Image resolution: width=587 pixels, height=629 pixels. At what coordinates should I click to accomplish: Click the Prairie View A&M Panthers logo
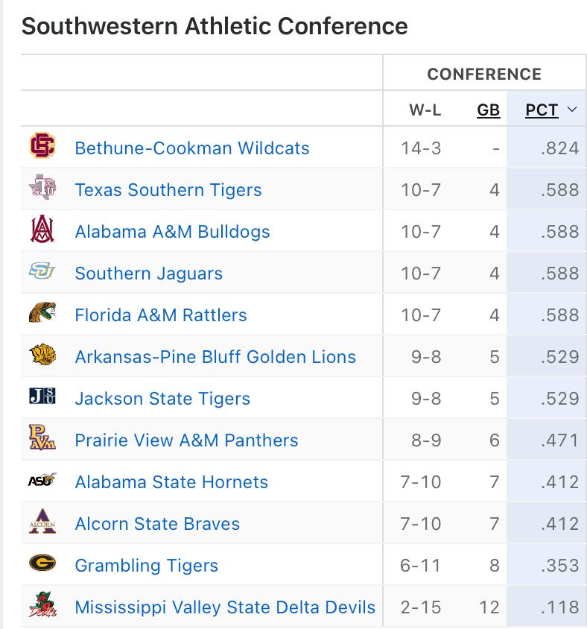pos(42,440)
